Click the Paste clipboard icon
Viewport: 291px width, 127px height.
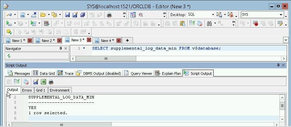click(183, 23)
